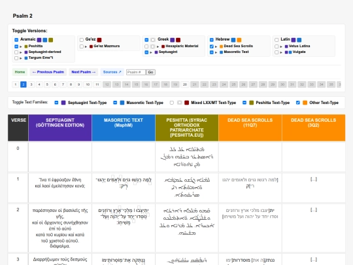Expand the Peshitta version triangle
Viewport: 353px width, 265px height.
21,46
